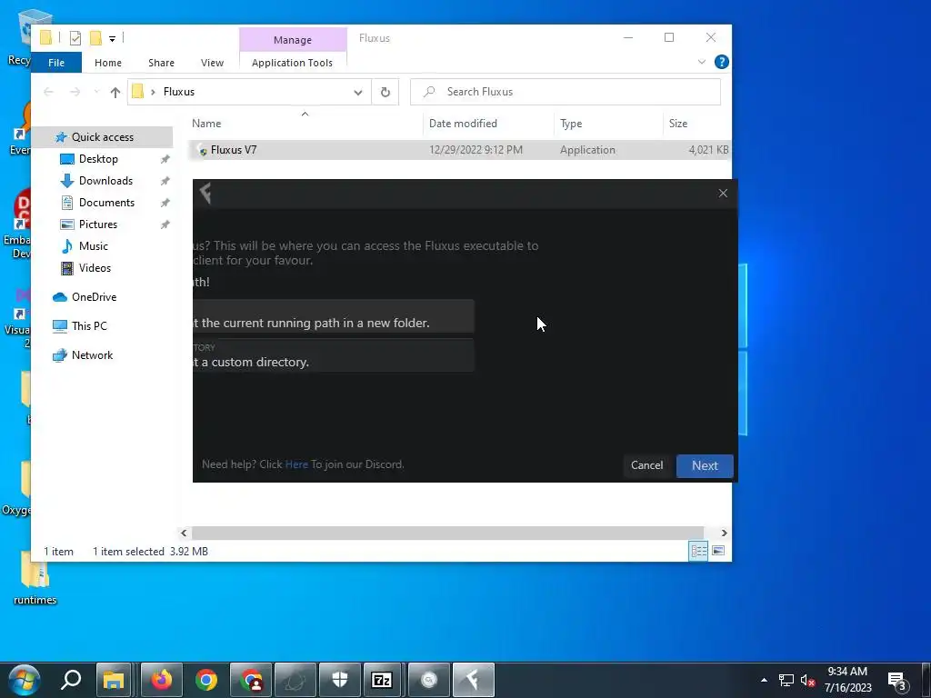
Task: Switch to Fluxus taskbar icon
Action: click(x=473, y=680)
